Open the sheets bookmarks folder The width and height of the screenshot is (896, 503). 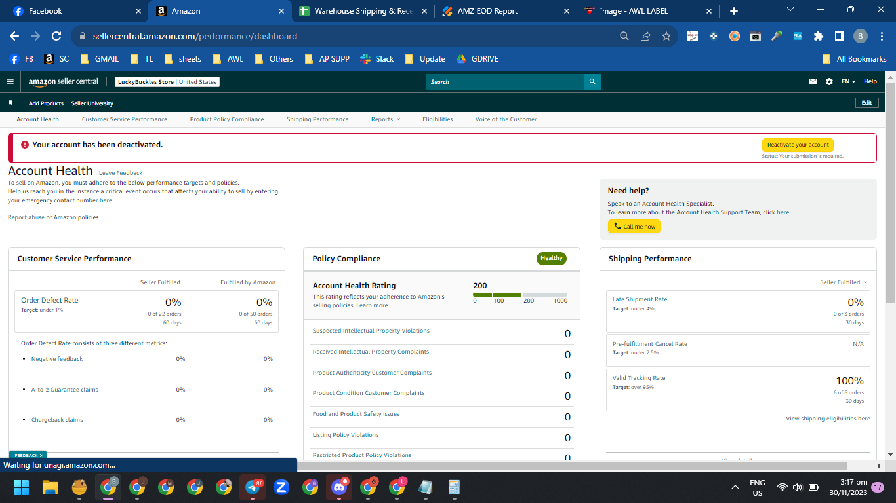182,59
